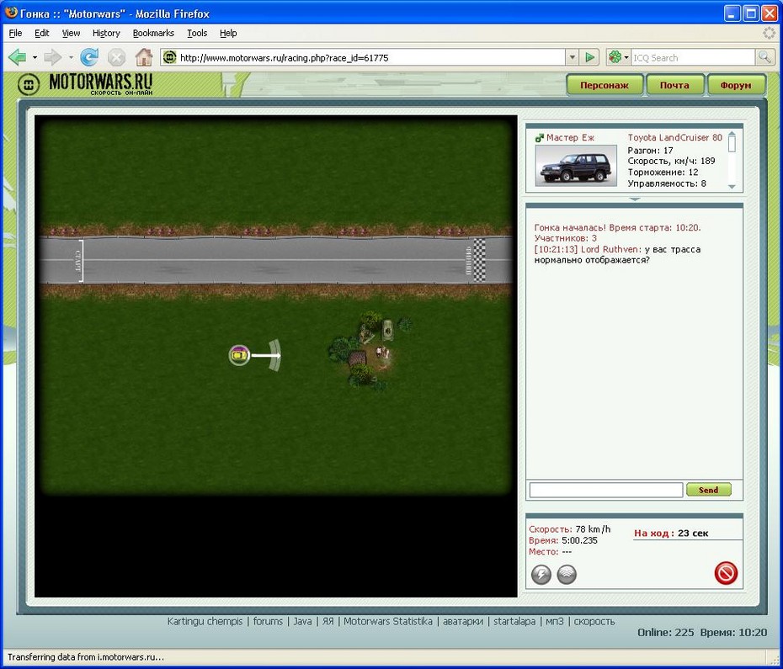The image size is (783, 669).
Task: Click the car info scroll down arrow
Action: (x=732, y=186)
